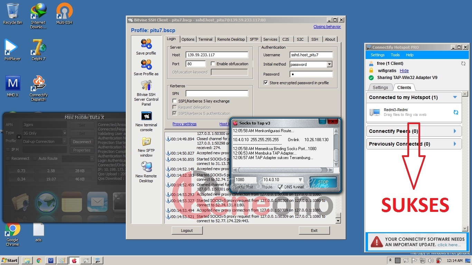The width and height of the screenshot is (472, 265).
Task: Click the Redmi3-Redmi computer icon
Action: [375, 112]
